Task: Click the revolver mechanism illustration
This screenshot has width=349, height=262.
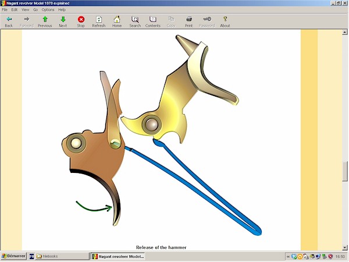Action: coord(162,135)
